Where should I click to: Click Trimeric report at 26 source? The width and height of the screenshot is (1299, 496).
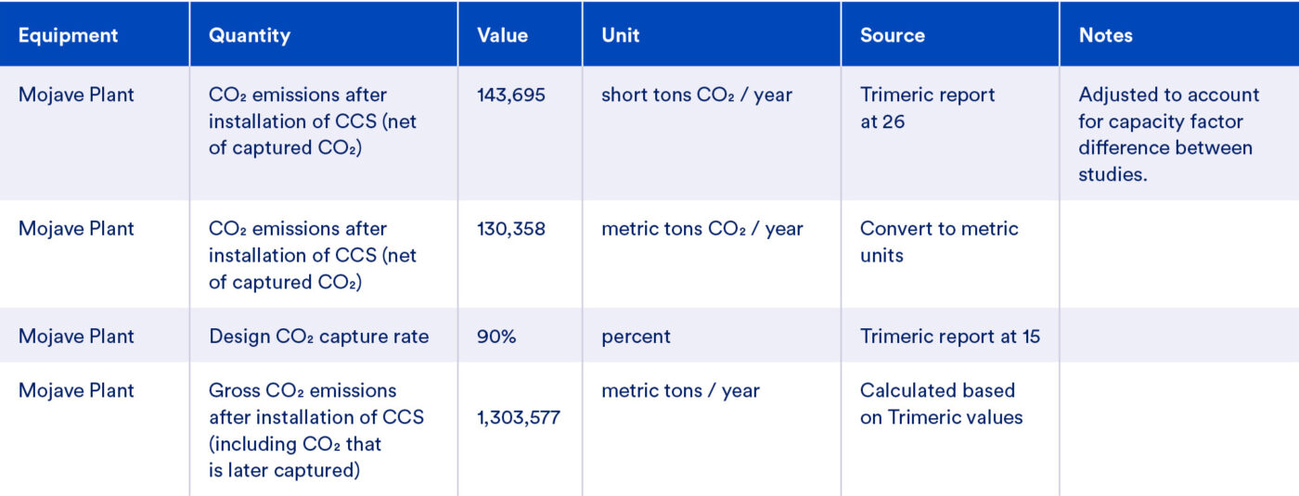coord(928,108)
